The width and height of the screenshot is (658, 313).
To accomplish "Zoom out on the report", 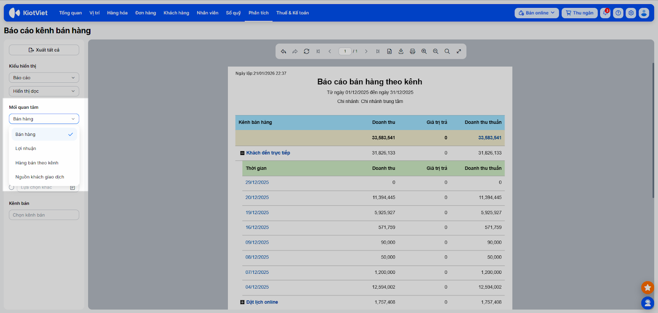I will coord(436,51).
